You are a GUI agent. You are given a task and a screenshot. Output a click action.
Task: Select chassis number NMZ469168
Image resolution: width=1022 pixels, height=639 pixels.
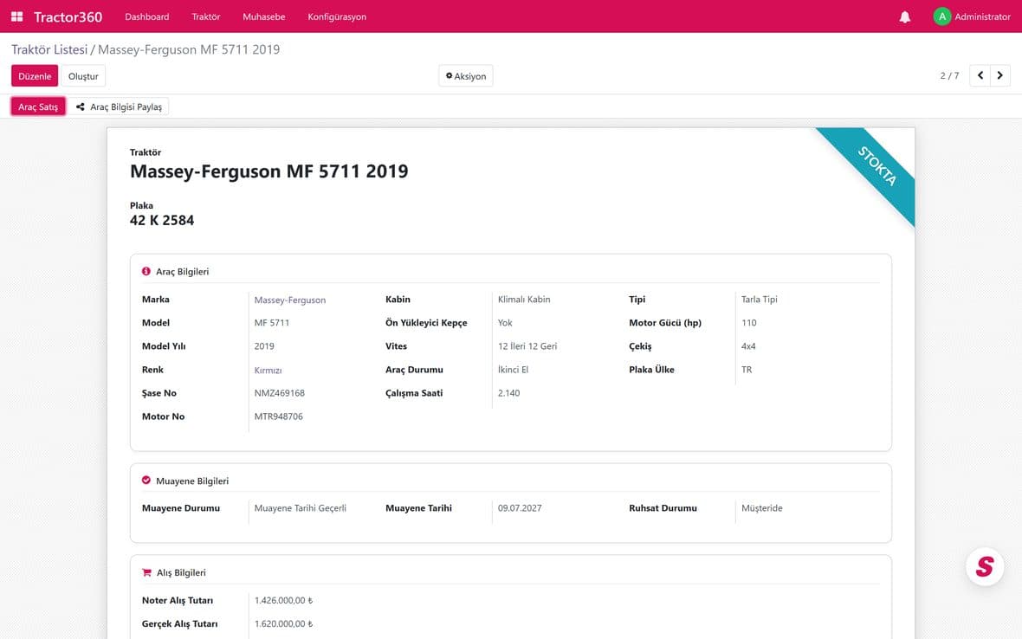tap(280, 393)
